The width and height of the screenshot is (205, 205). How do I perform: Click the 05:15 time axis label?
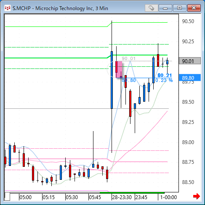pyautogui.click(x=49, y=197)
